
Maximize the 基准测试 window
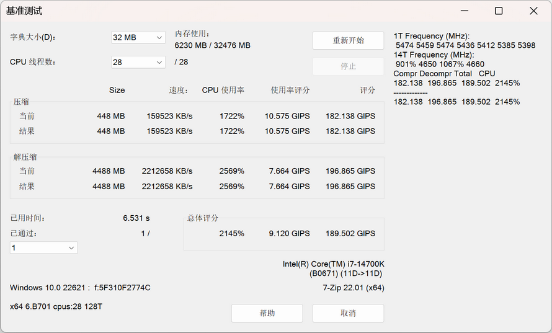499,11
